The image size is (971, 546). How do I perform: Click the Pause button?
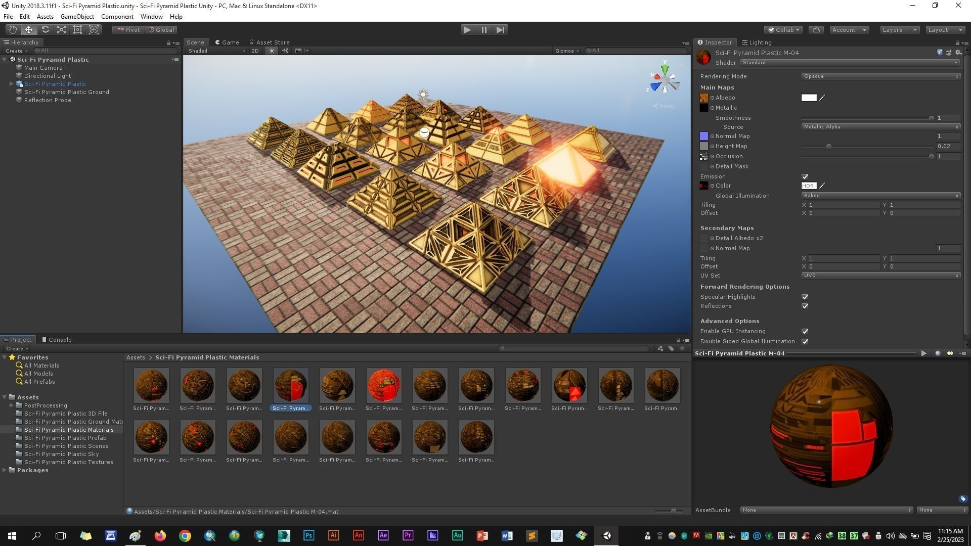pyautogui.click(x=484, y=30)
